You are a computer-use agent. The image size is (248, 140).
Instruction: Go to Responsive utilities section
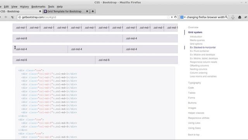[x=199, y=118]
